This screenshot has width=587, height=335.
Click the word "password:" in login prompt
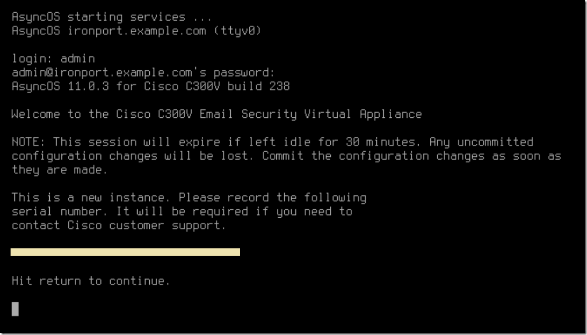pos(245,72)
